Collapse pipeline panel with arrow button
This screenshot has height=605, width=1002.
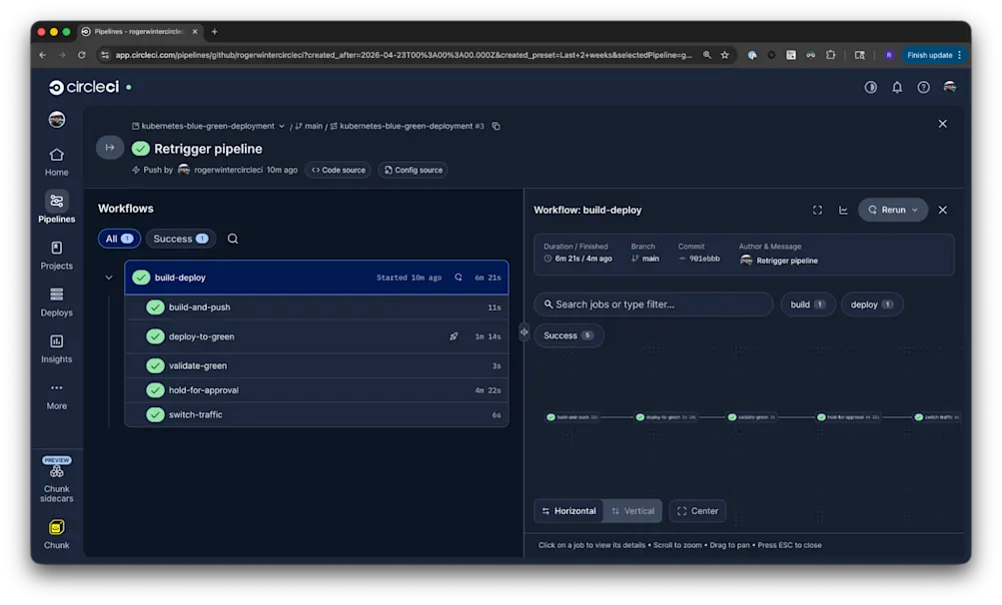tap(110, 148)
